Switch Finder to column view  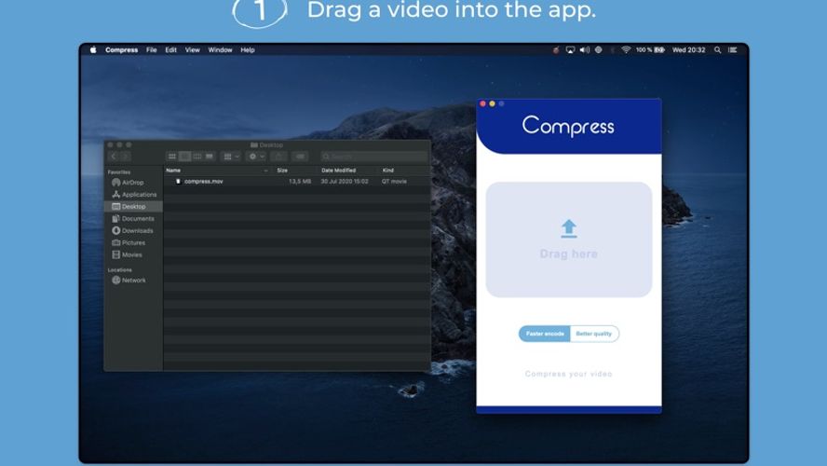click(197, 157)
